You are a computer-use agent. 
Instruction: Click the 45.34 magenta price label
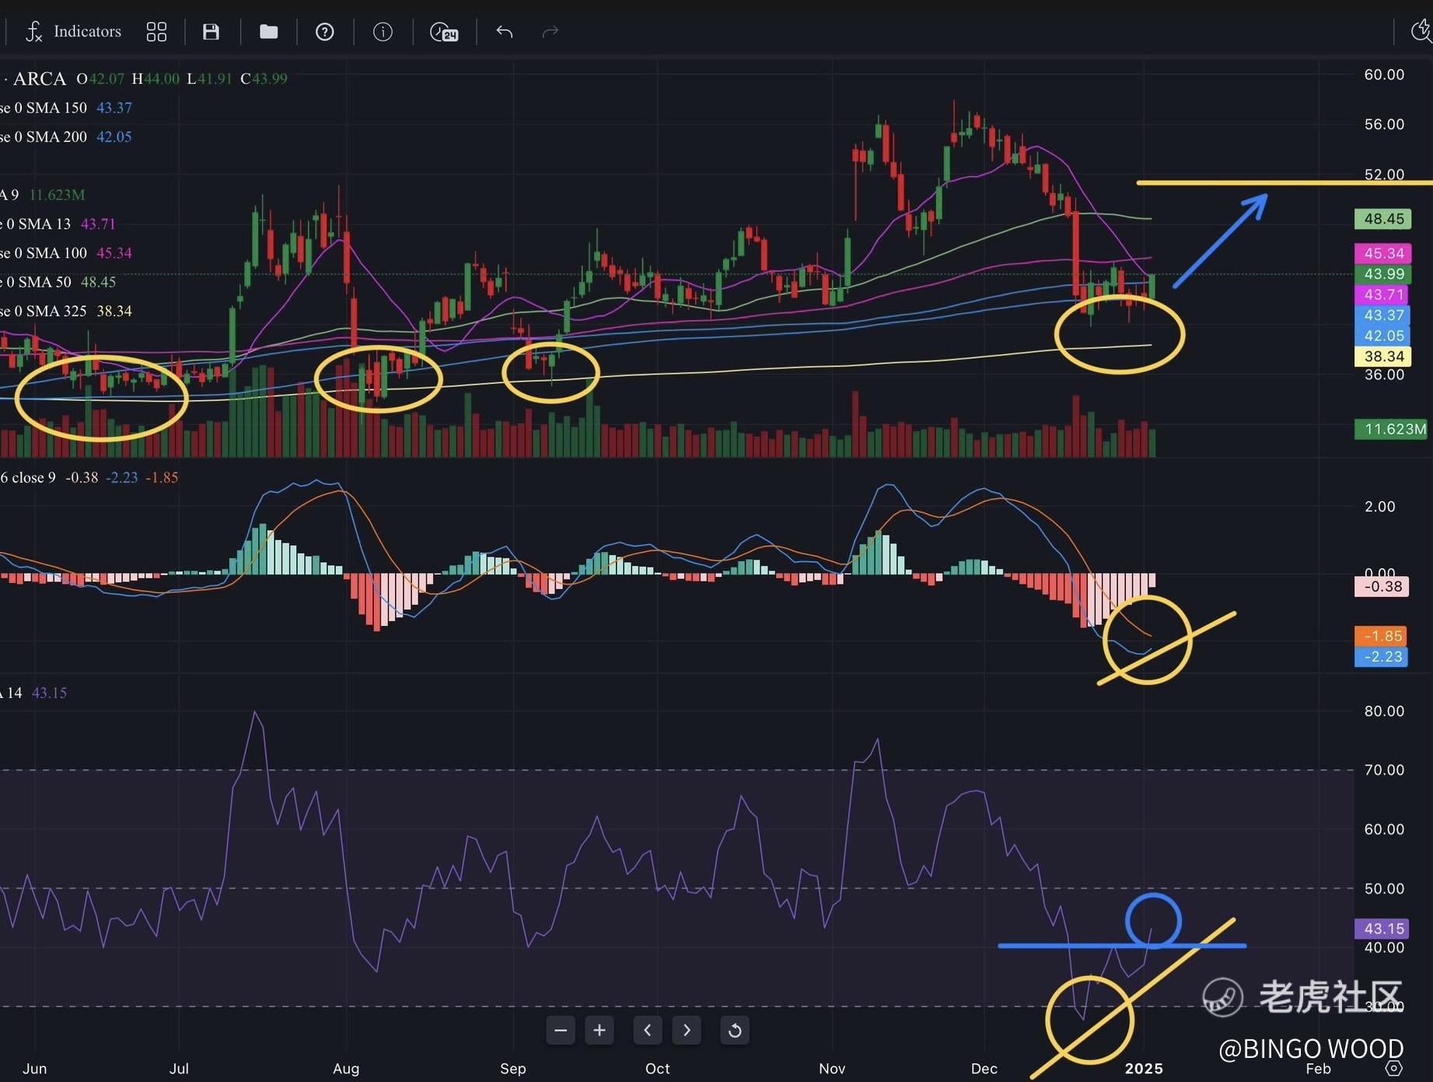point(1383,253)
